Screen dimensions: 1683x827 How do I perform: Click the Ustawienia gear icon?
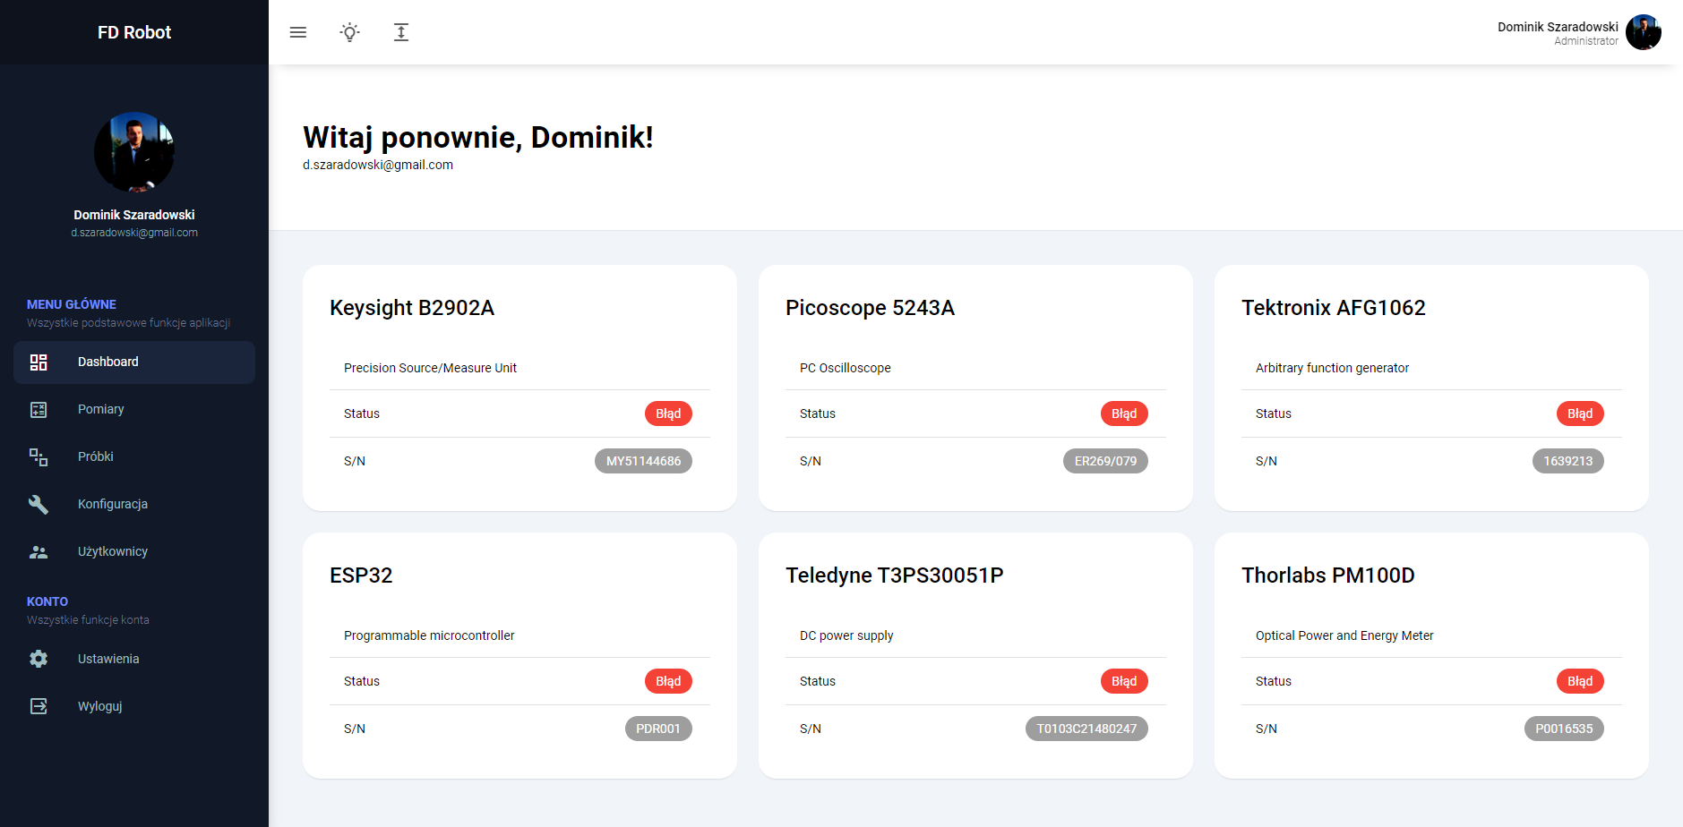click(x=39, y=660)
